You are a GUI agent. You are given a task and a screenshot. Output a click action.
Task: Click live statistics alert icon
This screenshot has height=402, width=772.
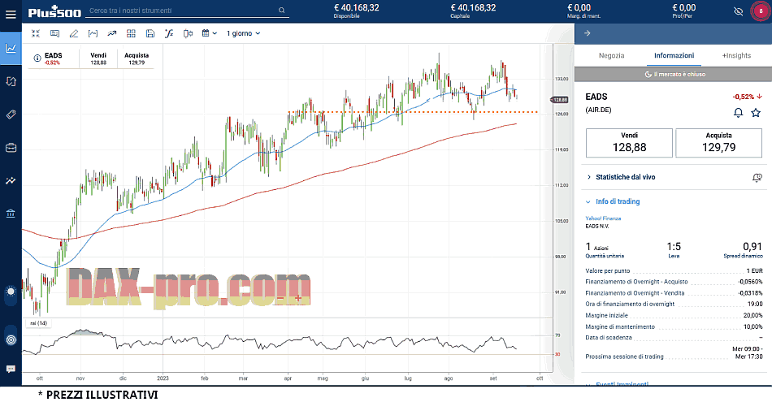[x=757, y=177]
